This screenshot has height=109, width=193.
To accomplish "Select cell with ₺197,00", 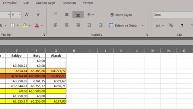I will (x=56, y=101).
